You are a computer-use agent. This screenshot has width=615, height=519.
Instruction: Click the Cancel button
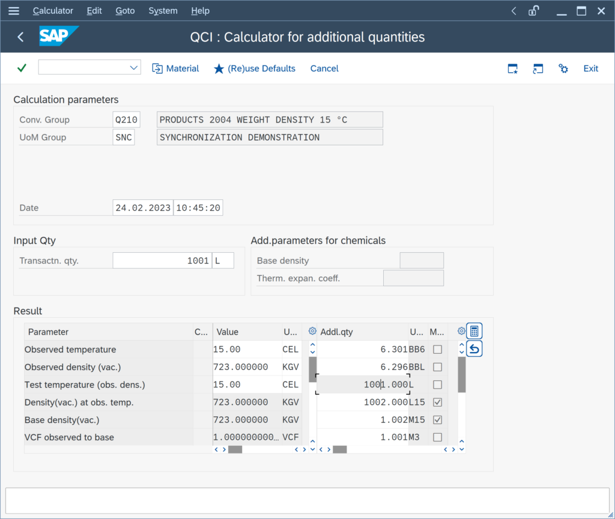pos(324,68)
